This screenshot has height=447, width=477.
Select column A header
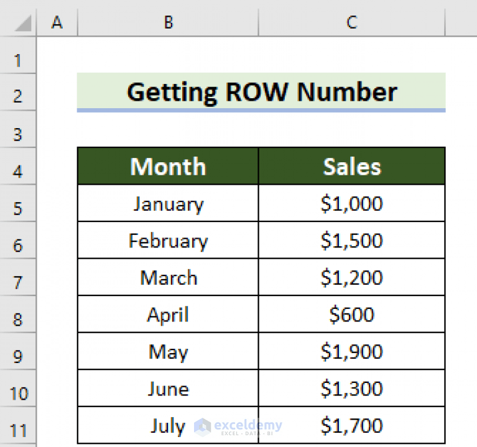(x=57, y=22)
